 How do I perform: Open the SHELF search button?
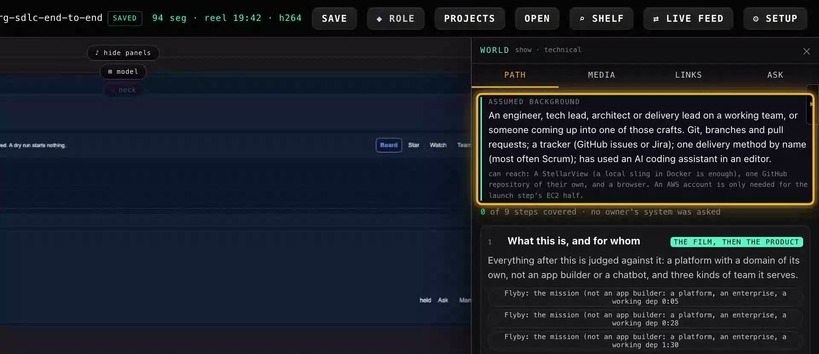pos(601,18)
